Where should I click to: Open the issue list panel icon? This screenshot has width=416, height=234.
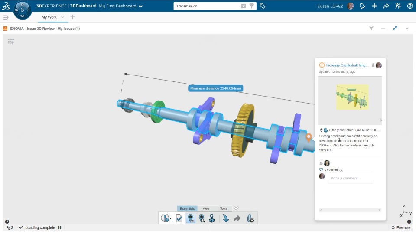(11, 42)
